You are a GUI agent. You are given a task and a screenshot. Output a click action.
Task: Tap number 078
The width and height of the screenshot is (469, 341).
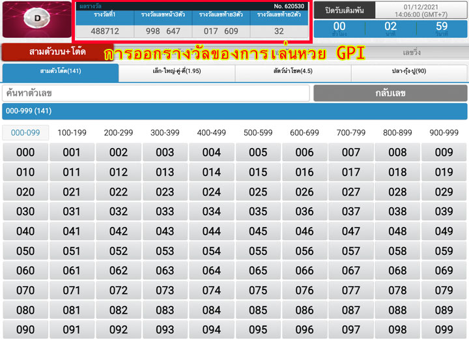(x=397, y=290)
